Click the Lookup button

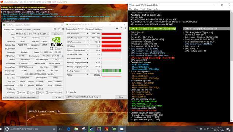point(57,34)
